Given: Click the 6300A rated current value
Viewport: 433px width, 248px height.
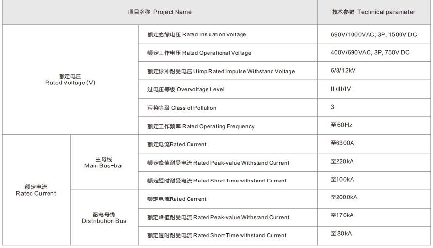Looking at the screenshot, I should [344, 143].
